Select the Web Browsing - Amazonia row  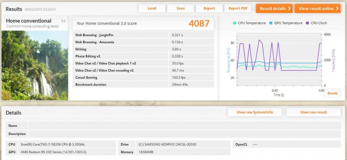[143, 42]
